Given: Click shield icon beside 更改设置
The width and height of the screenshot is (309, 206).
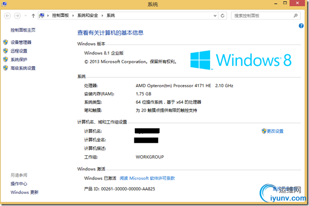Looking at the screenshot, I should [x=264, y=131].
